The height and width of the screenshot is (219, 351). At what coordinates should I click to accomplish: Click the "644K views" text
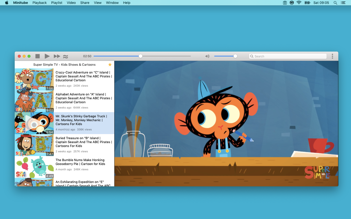pyautogui.click(x=81, y=108)
